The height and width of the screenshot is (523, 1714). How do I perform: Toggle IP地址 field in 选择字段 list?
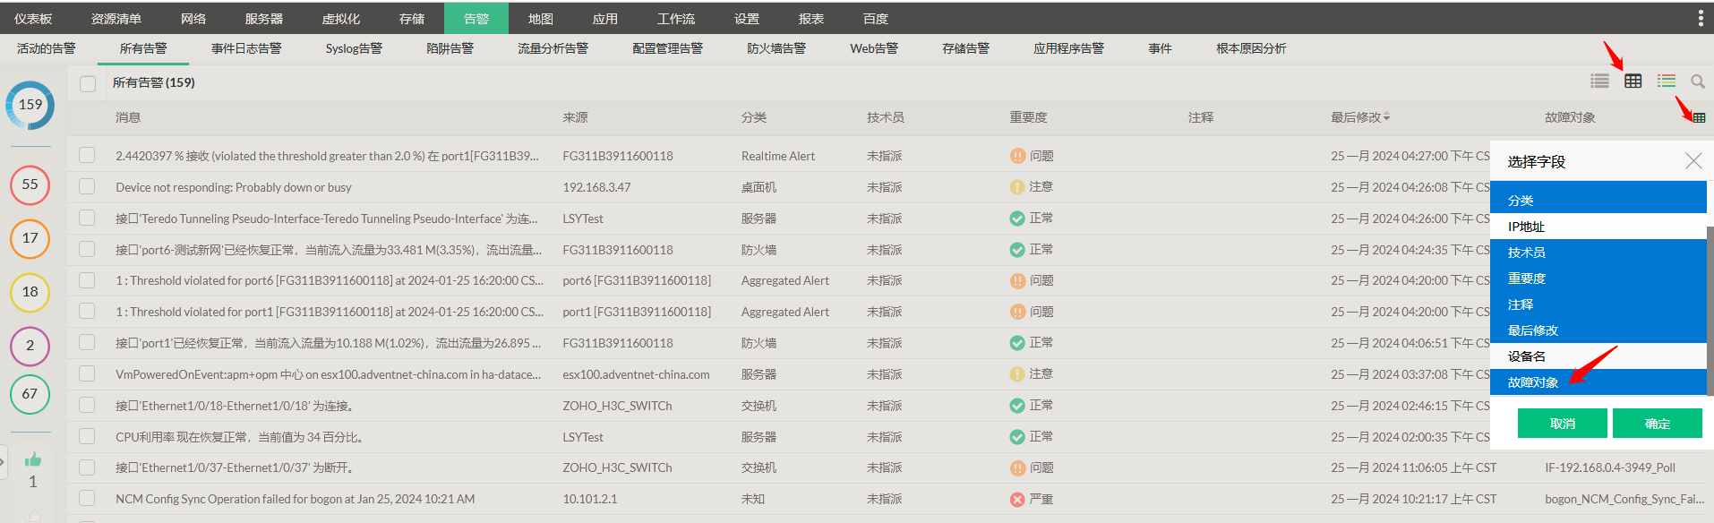(1598, 227)
